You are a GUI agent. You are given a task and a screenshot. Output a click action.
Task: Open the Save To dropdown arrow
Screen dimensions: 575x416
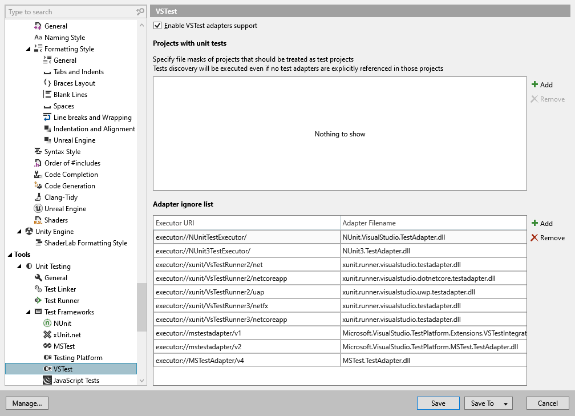pos(505,403)
